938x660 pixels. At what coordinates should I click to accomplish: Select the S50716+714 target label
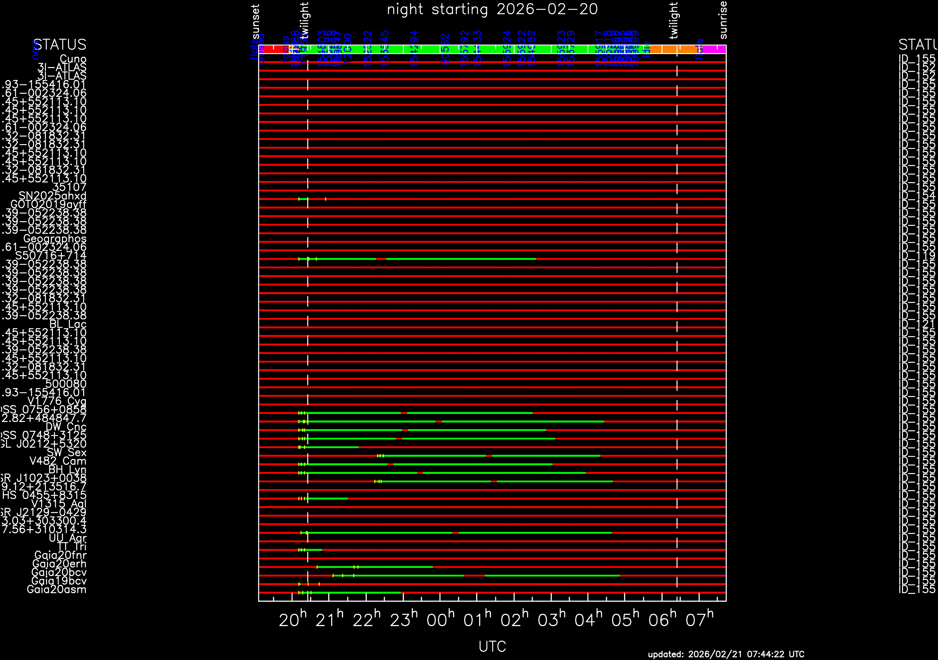tap(51, 256)
